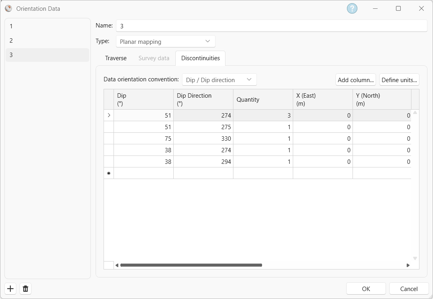Confirm changes with the OK button
Screen dimensions: 433x299
pyautogui.click(x=365, y=288)
